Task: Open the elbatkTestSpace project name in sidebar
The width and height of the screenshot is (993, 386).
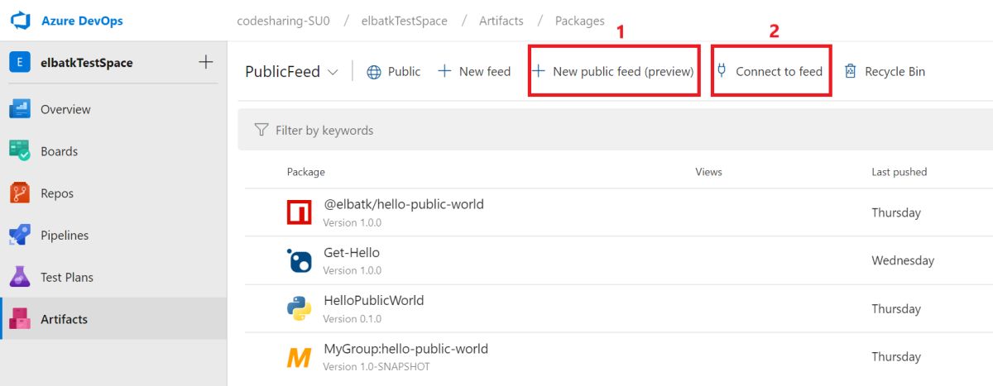Action: (86, 63)
